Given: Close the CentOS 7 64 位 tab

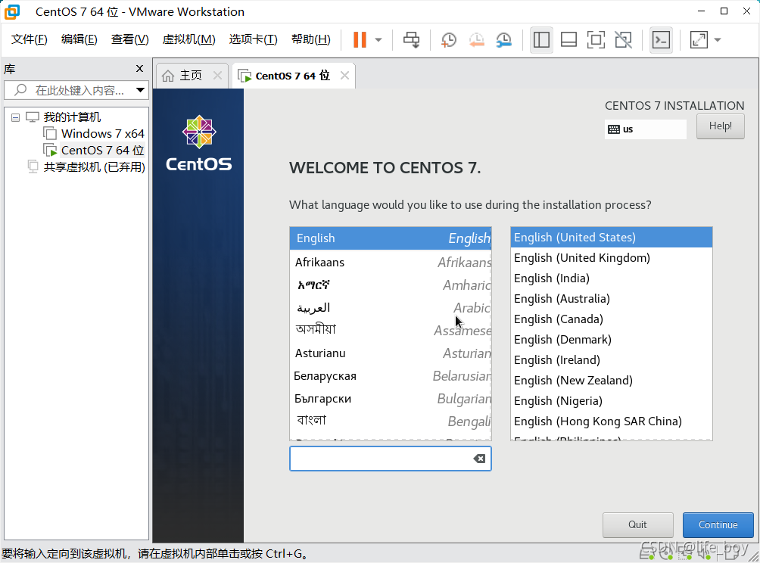Looking at the screenshot, I should [x=344, y=76].
